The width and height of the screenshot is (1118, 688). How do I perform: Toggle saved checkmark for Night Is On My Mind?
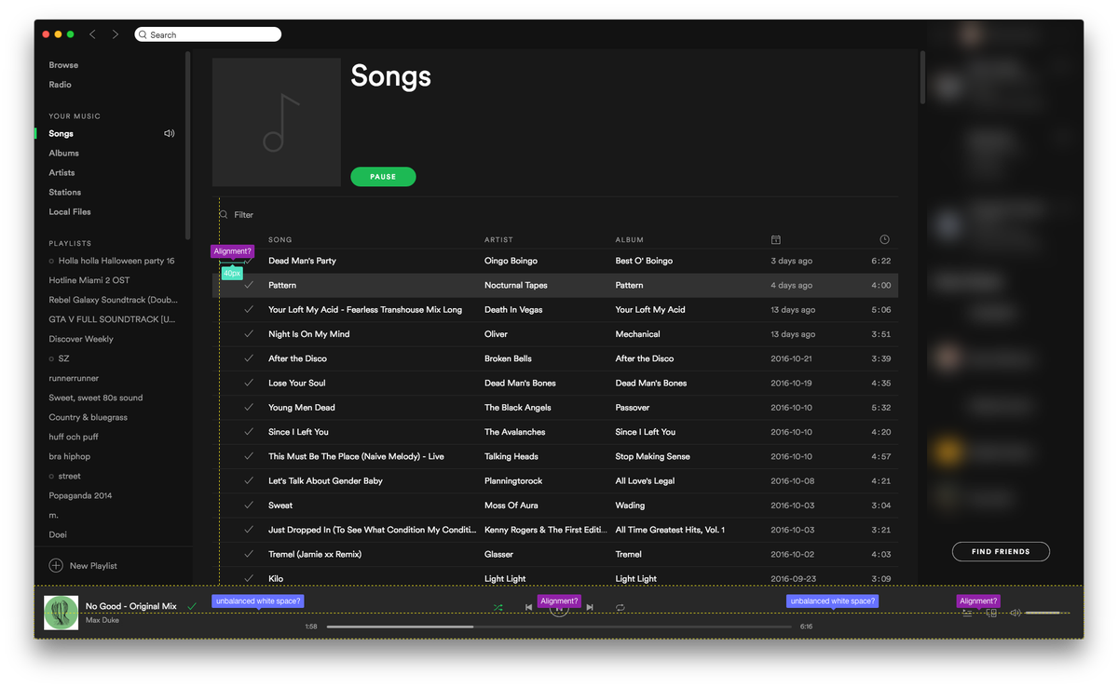tap(249, 334)
